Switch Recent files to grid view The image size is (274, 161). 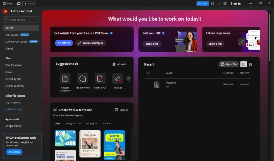point(251,64)
